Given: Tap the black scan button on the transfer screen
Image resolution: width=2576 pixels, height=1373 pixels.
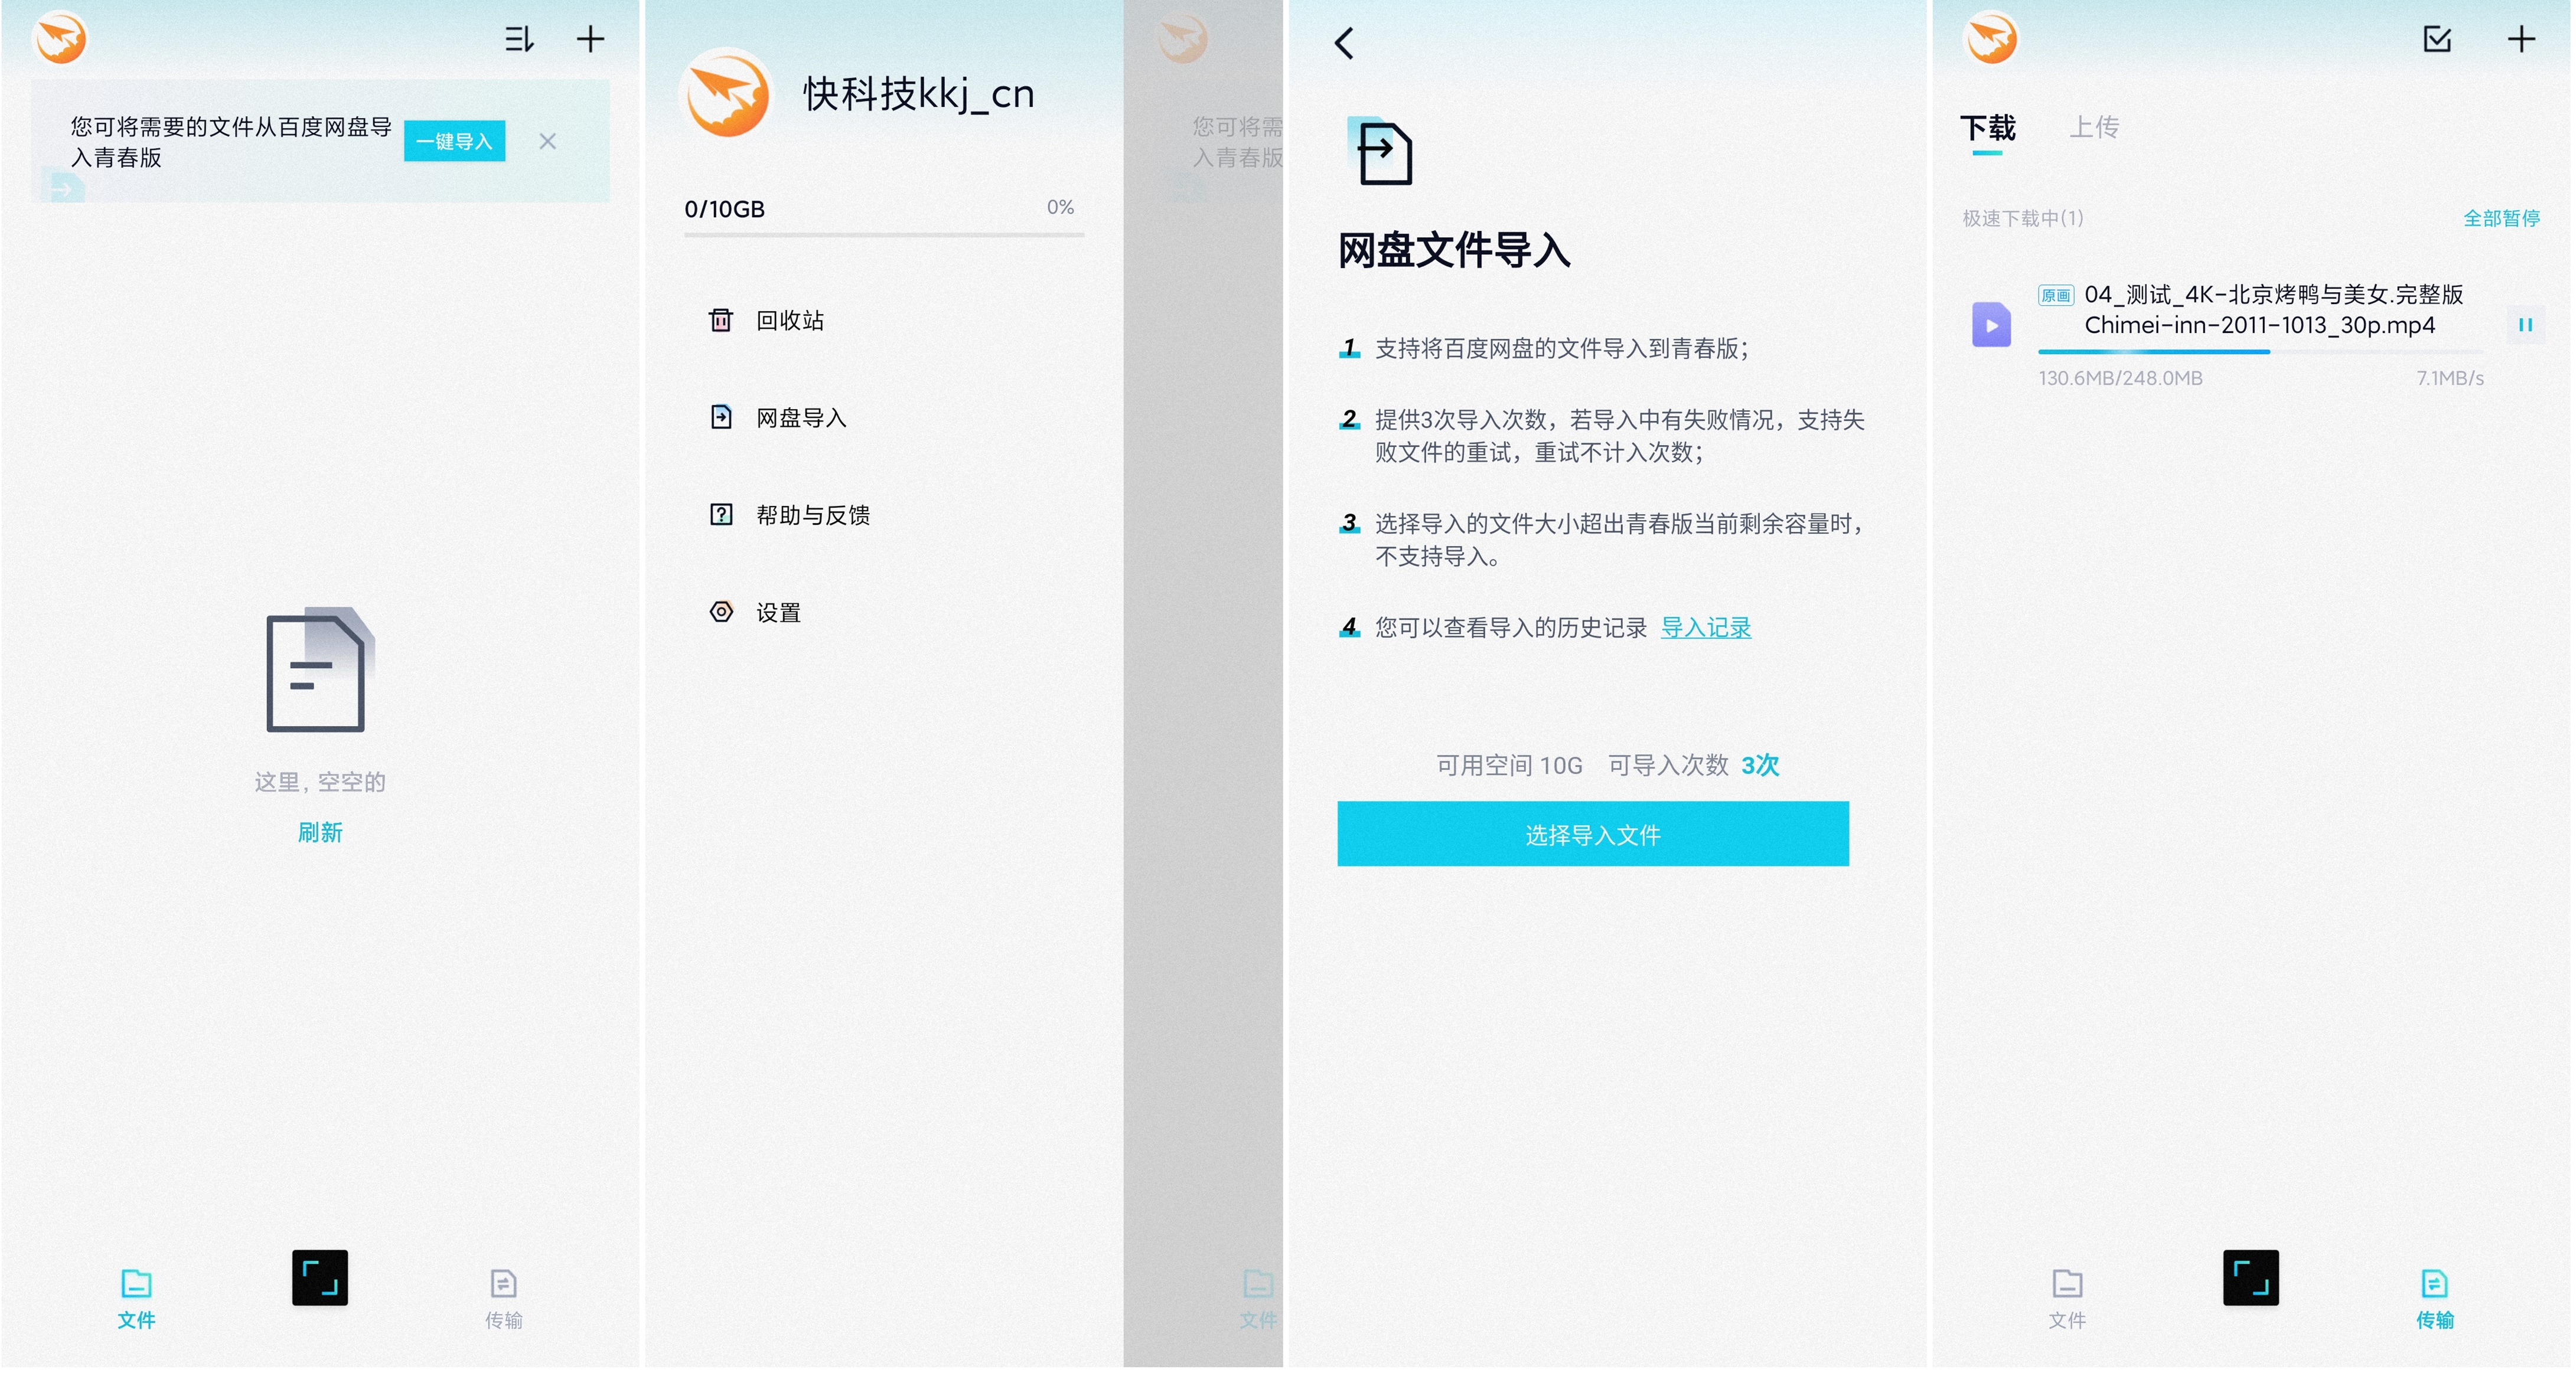Looking at the screenshot, I should tap(2250, 1277).
